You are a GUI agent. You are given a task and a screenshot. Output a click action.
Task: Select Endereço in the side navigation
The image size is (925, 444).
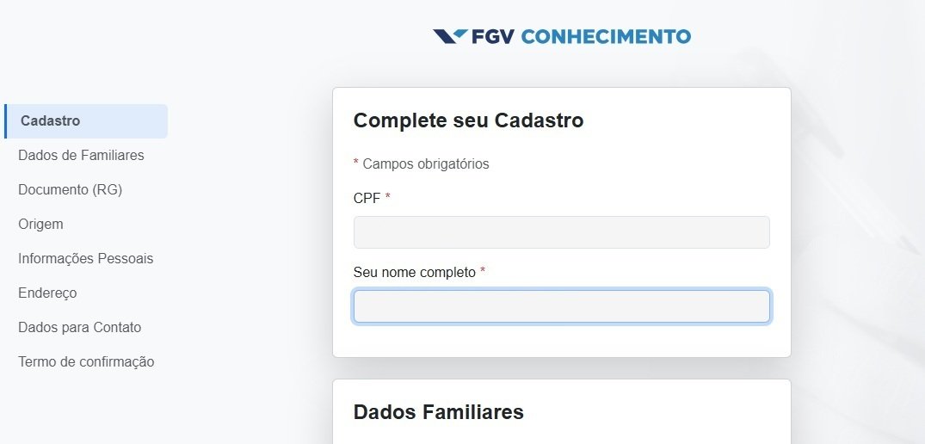[x=47, y=293]
